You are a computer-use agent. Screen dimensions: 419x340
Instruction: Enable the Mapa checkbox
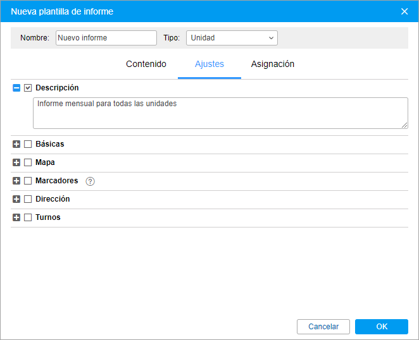pos(28,162)
